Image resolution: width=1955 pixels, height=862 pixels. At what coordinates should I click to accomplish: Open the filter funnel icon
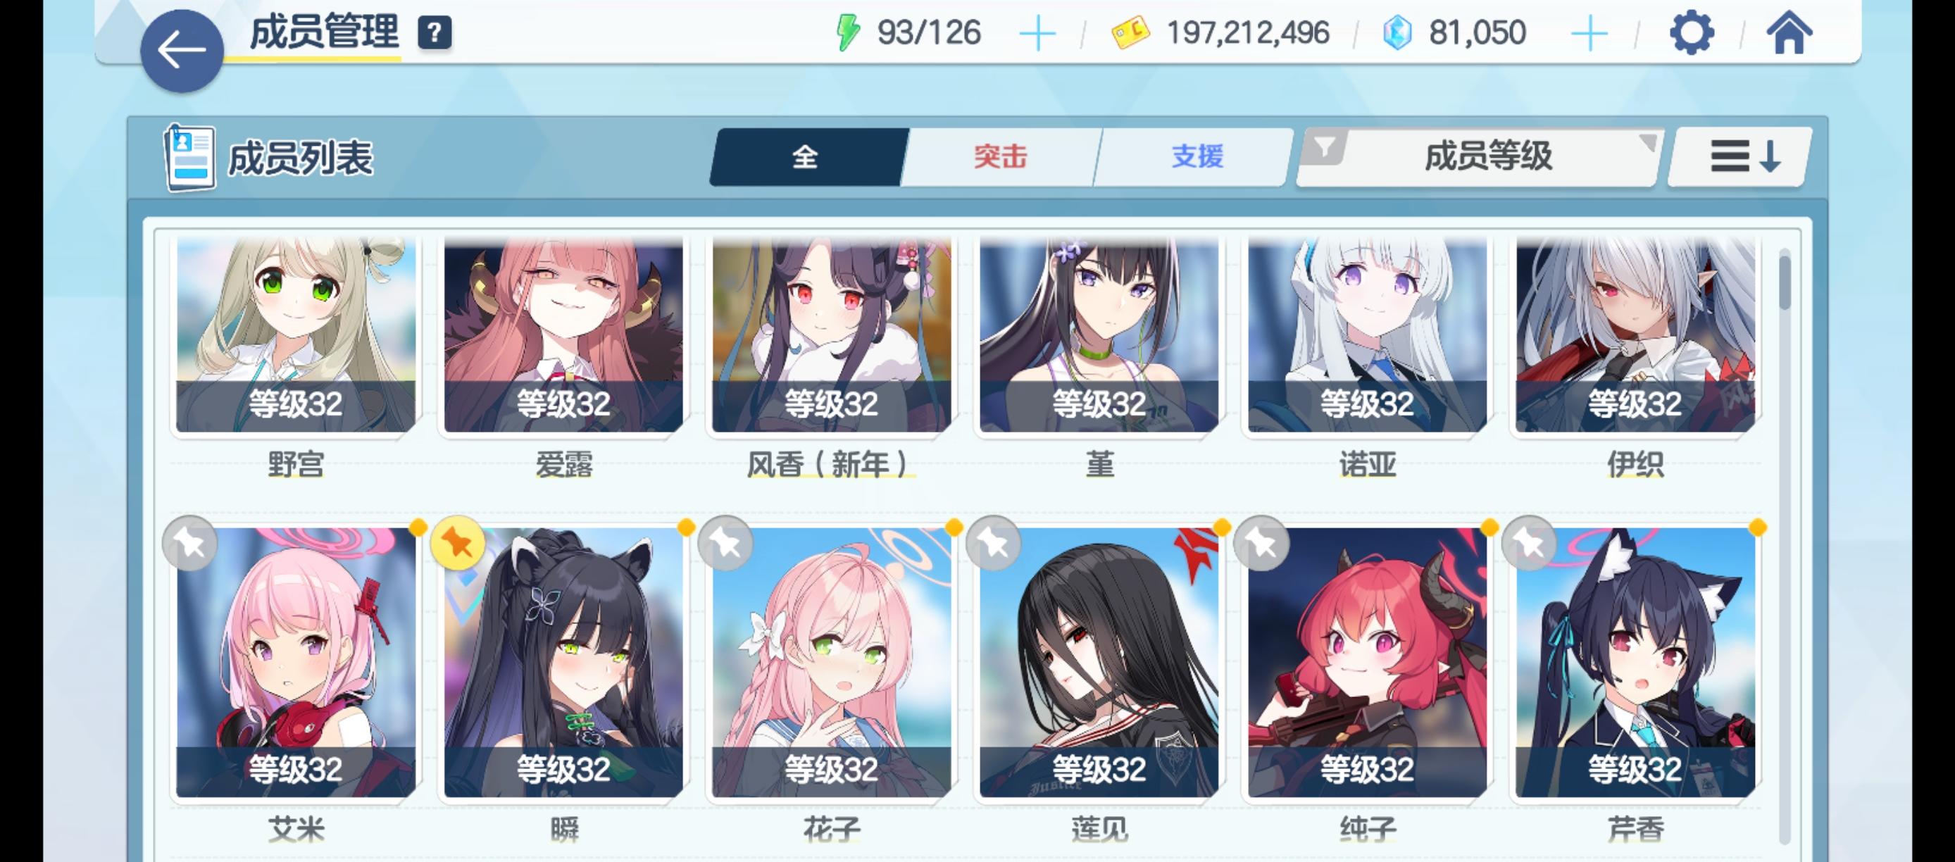click(1324, 146)
